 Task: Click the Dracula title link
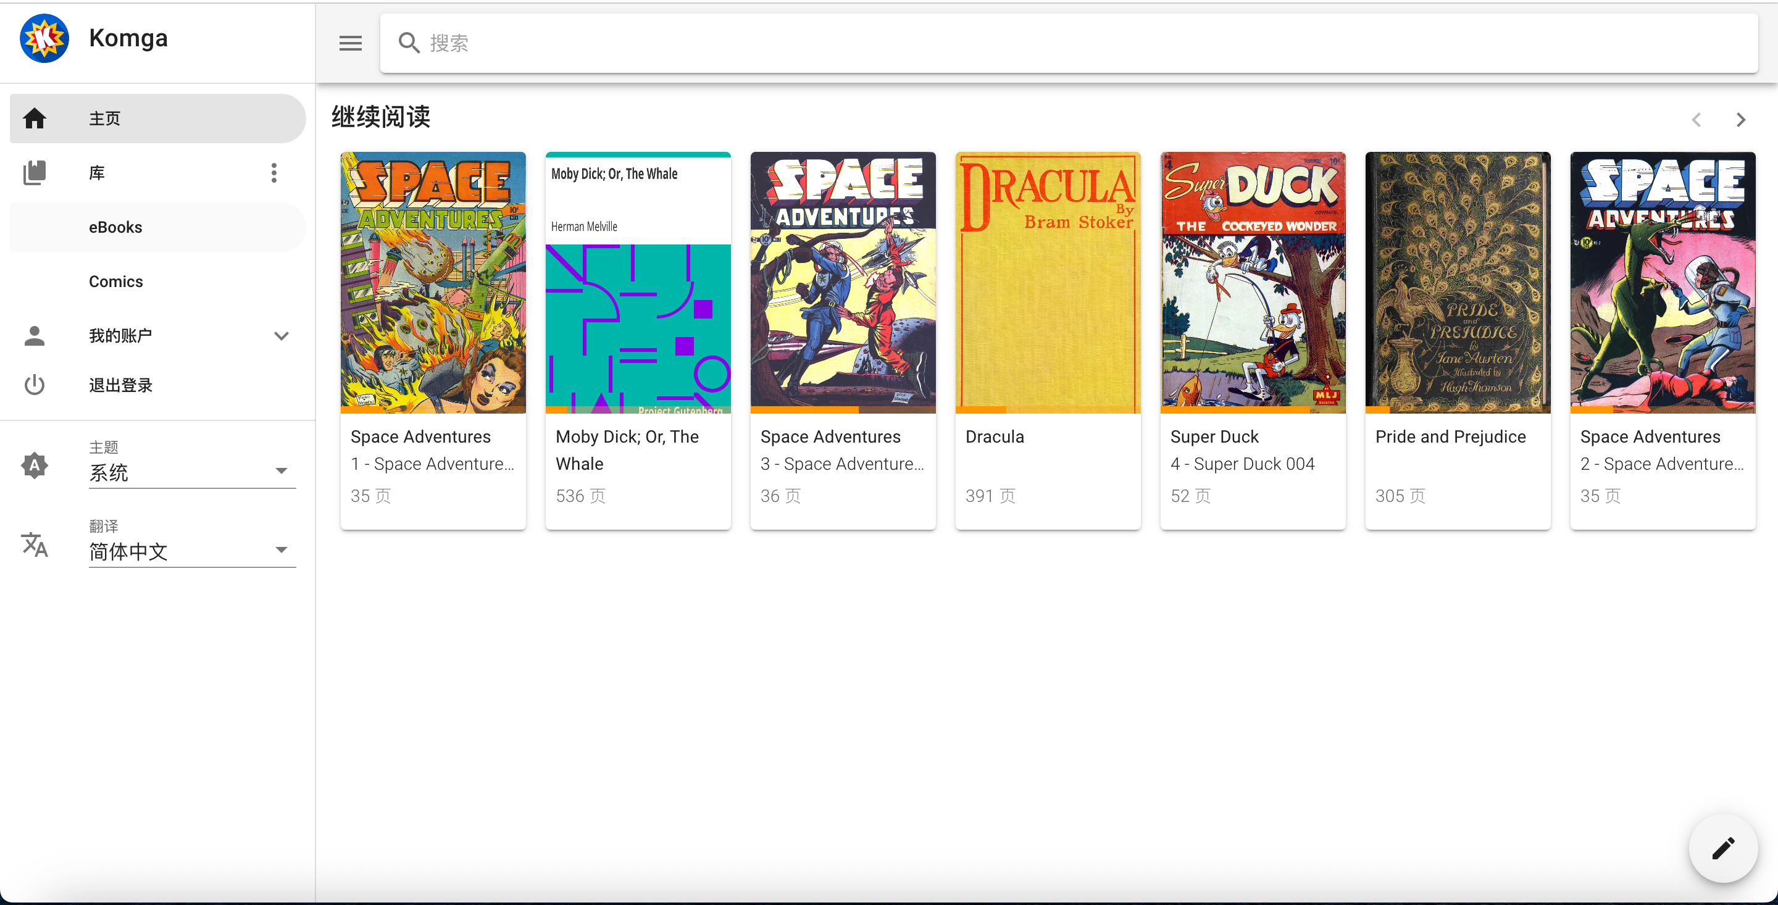pyautogui.click(x=995, y=437)
